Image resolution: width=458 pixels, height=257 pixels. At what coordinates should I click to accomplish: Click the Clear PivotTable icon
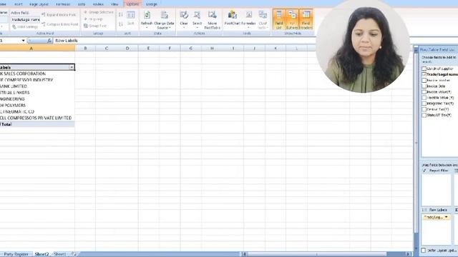[184, 15]
